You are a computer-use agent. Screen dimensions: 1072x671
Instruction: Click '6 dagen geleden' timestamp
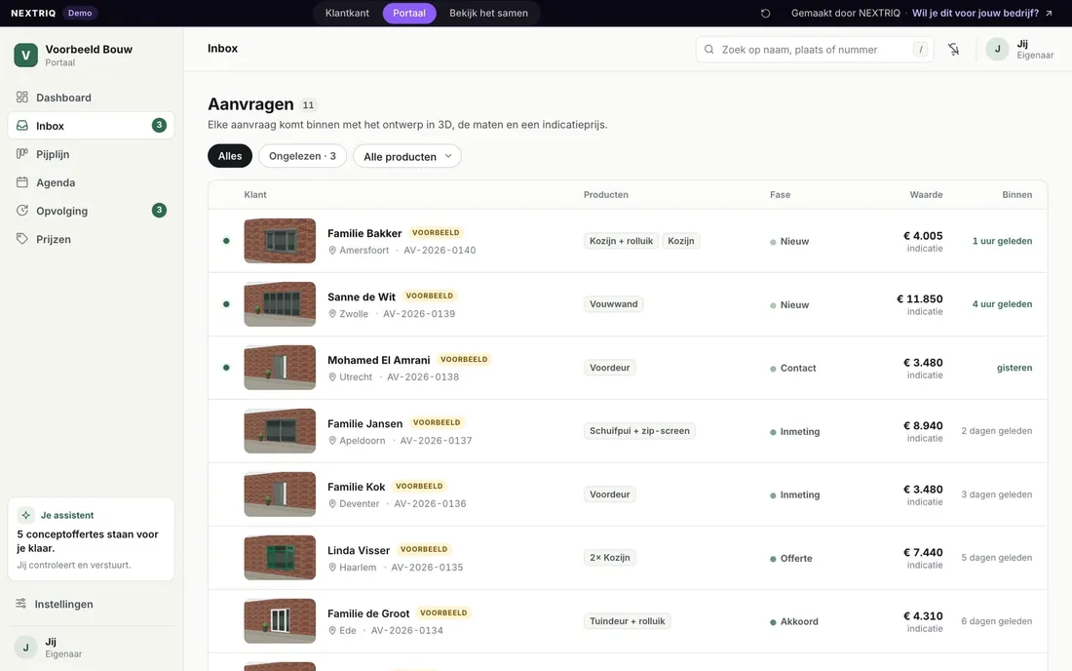997,621
